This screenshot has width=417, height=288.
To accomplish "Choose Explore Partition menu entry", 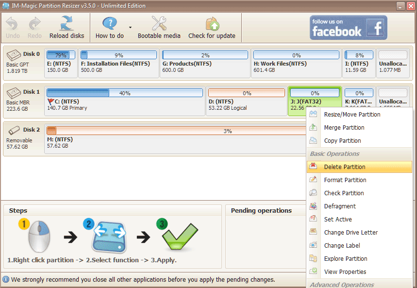I will coord(359,258).
